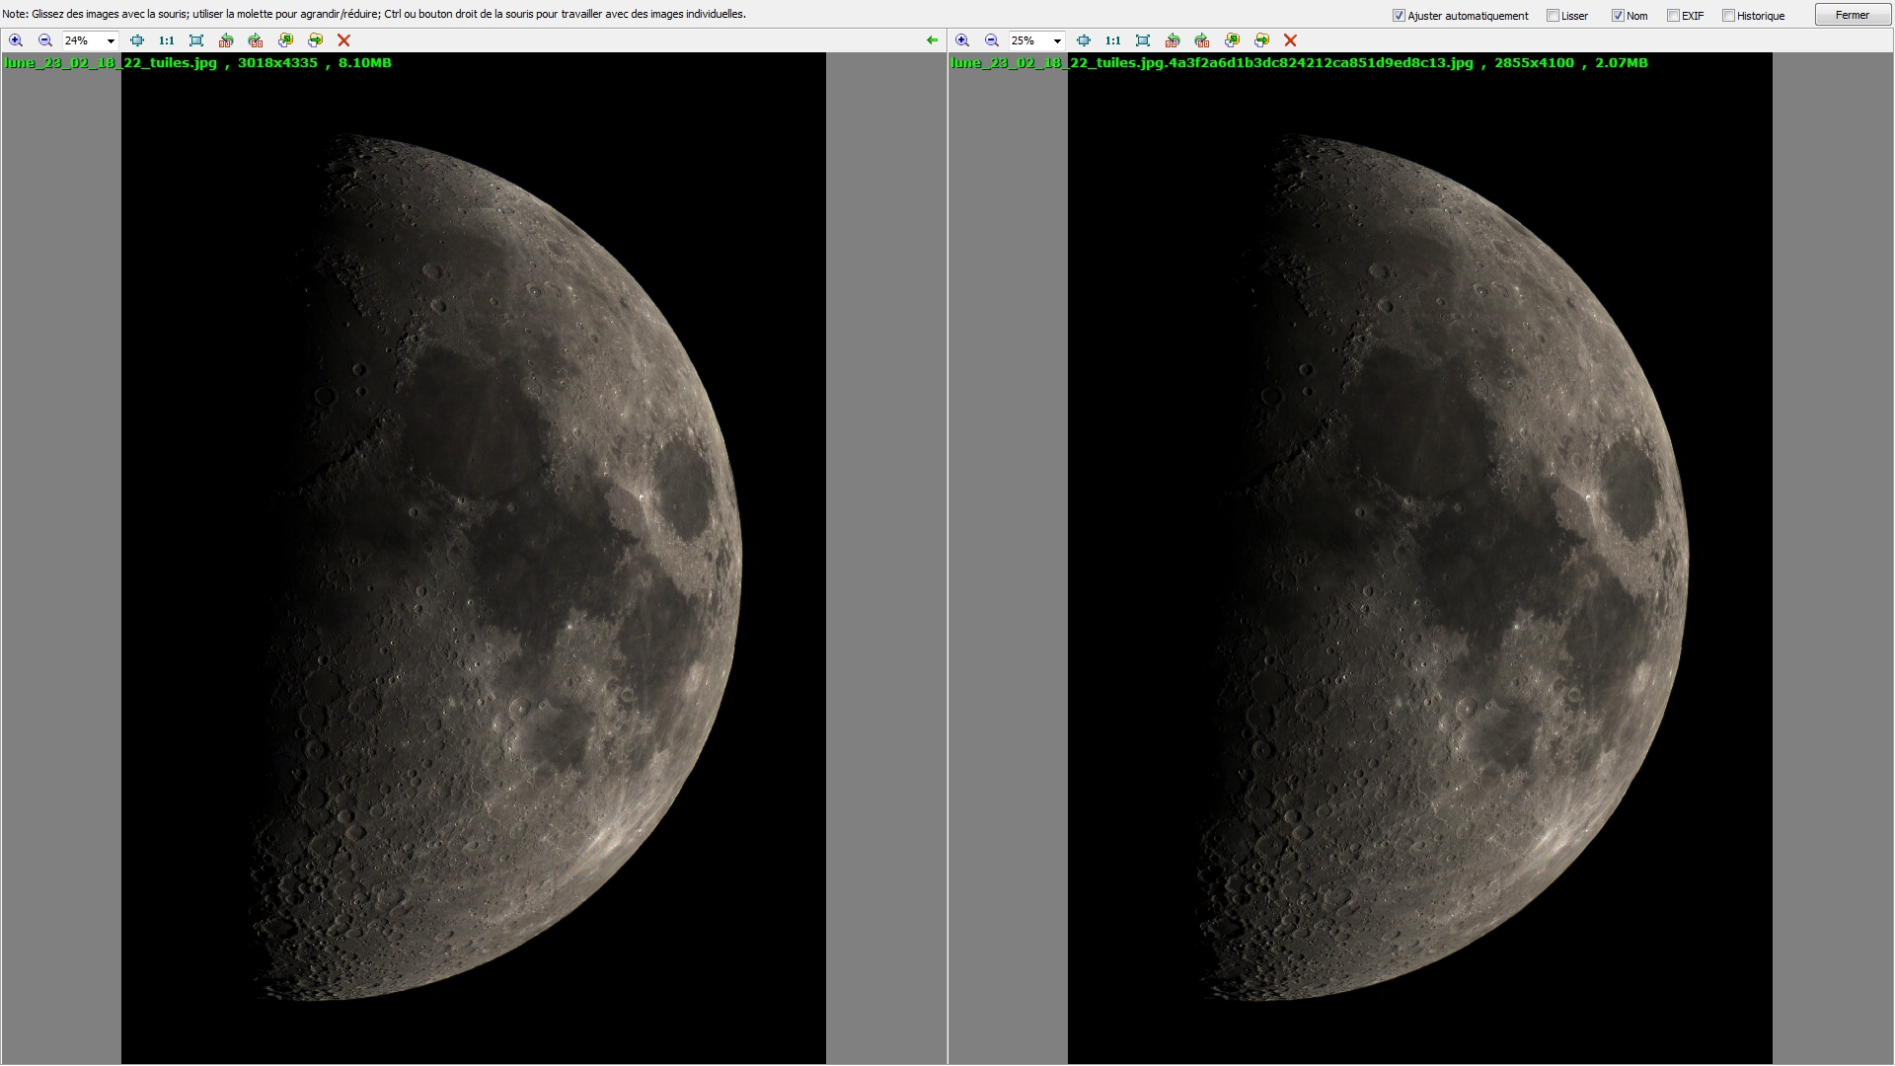1895x1066 pixels.
Task: Uncheck the Nom checkbox
Action: coord(1618,15)
